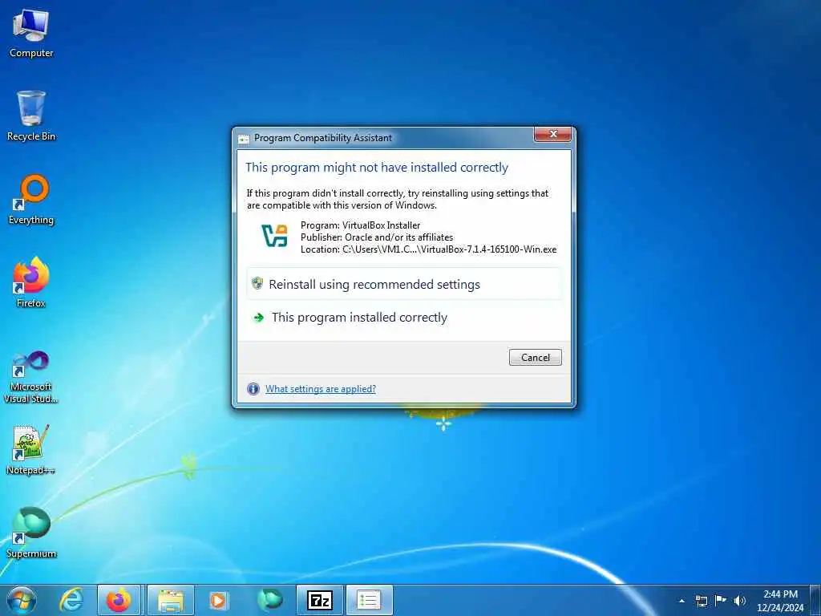Close the Program Compatibility Assistant dialog
This screenshot has width=821, height=616.
click(552, 135)
